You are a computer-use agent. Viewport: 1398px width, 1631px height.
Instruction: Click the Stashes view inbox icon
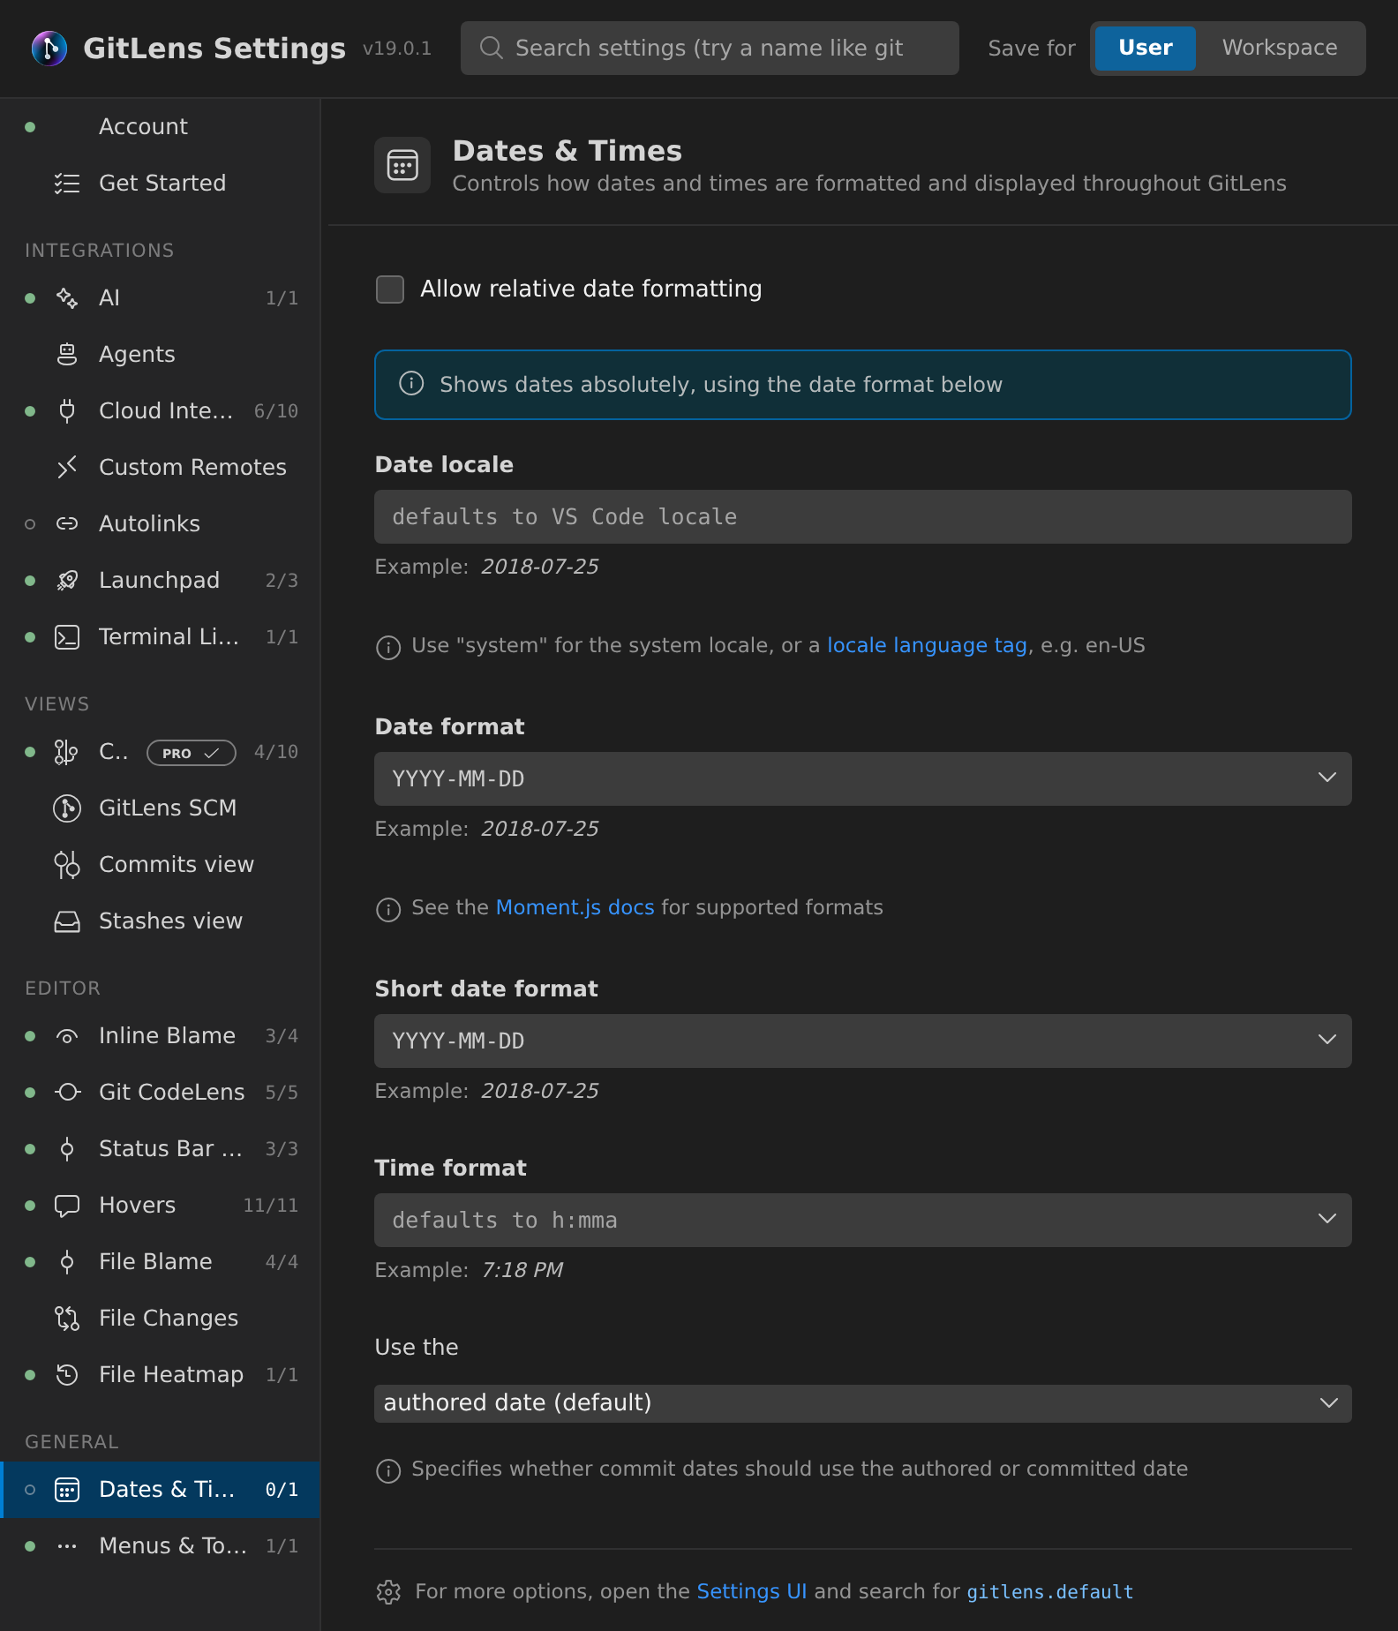click(x=67, y=921)
